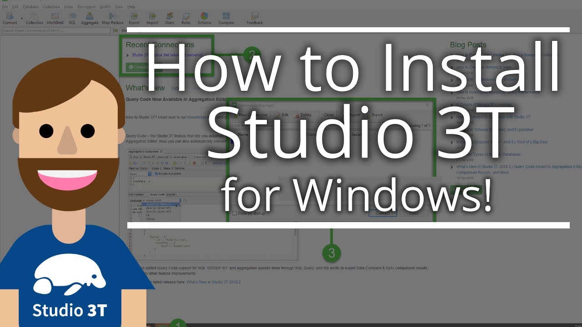Open the Document menu
The image size is (582, 327).
pos(86,7)
